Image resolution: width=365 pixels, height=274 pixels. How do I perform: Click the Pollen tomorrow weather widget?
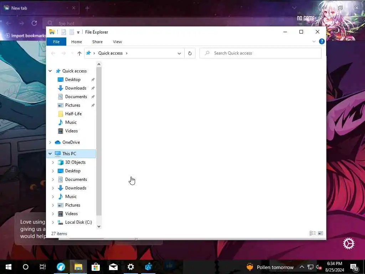tap(270, 267)
